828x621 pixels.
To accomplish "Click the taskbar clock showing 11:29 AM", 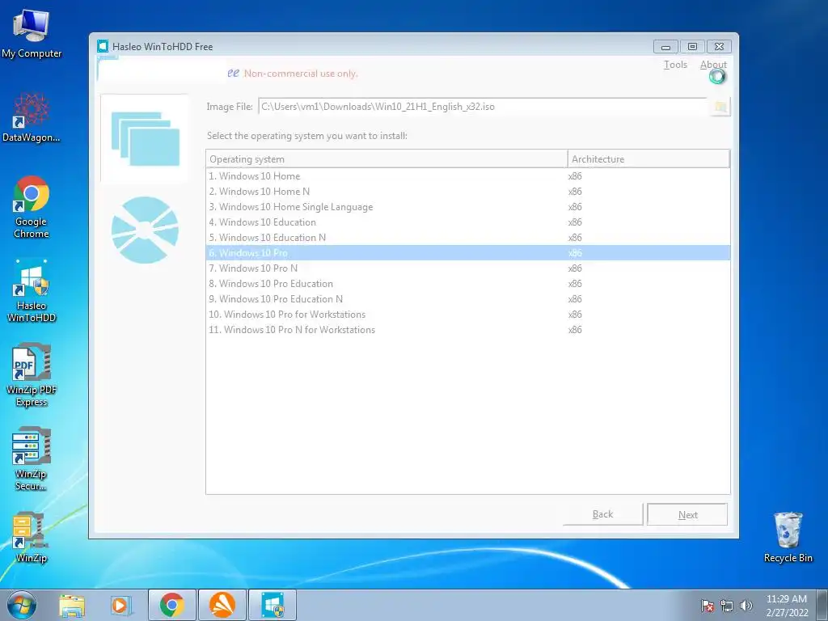I will point(786,605).
